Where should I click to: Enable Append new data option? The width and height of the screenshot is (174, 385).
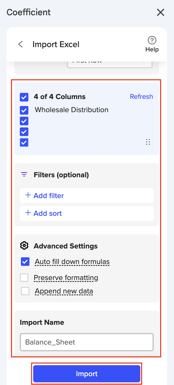(x=25, y=291)
